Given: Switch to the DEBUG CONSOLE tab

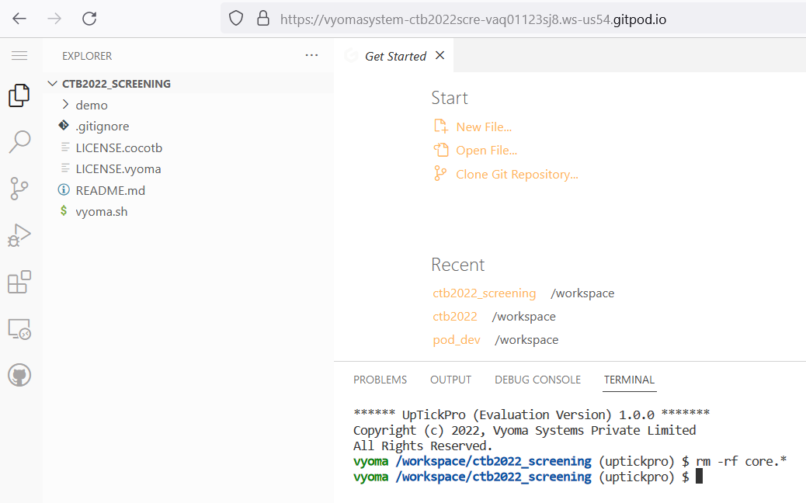Looking at the screenshot, I should [537, 380].
